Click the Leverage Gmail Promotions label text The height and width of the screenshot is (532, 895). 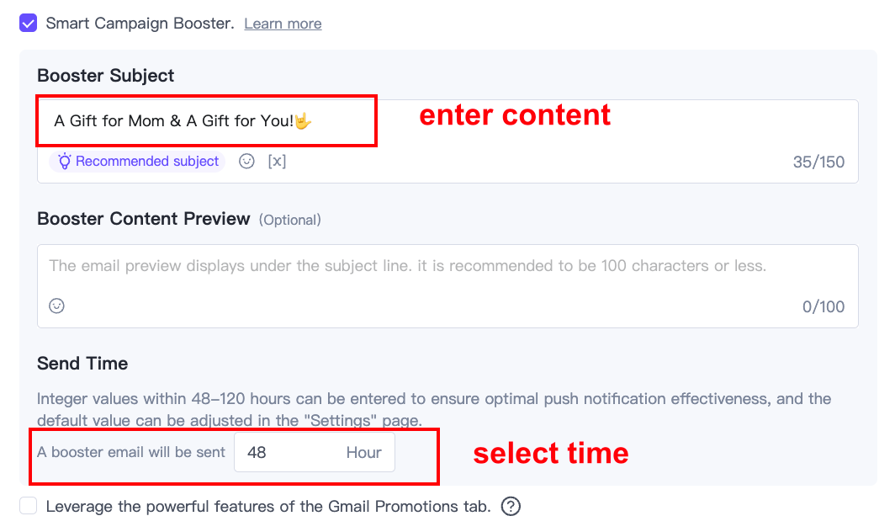(268, 507)
